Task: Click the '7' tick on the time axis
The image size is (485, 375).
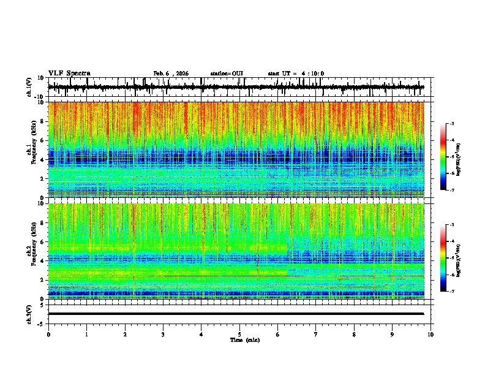Action: pos(316,335)
